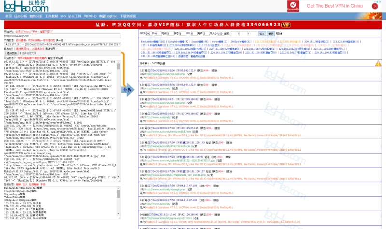
Task: Click the LogHao.com site logo
Action: click(26, 6)
